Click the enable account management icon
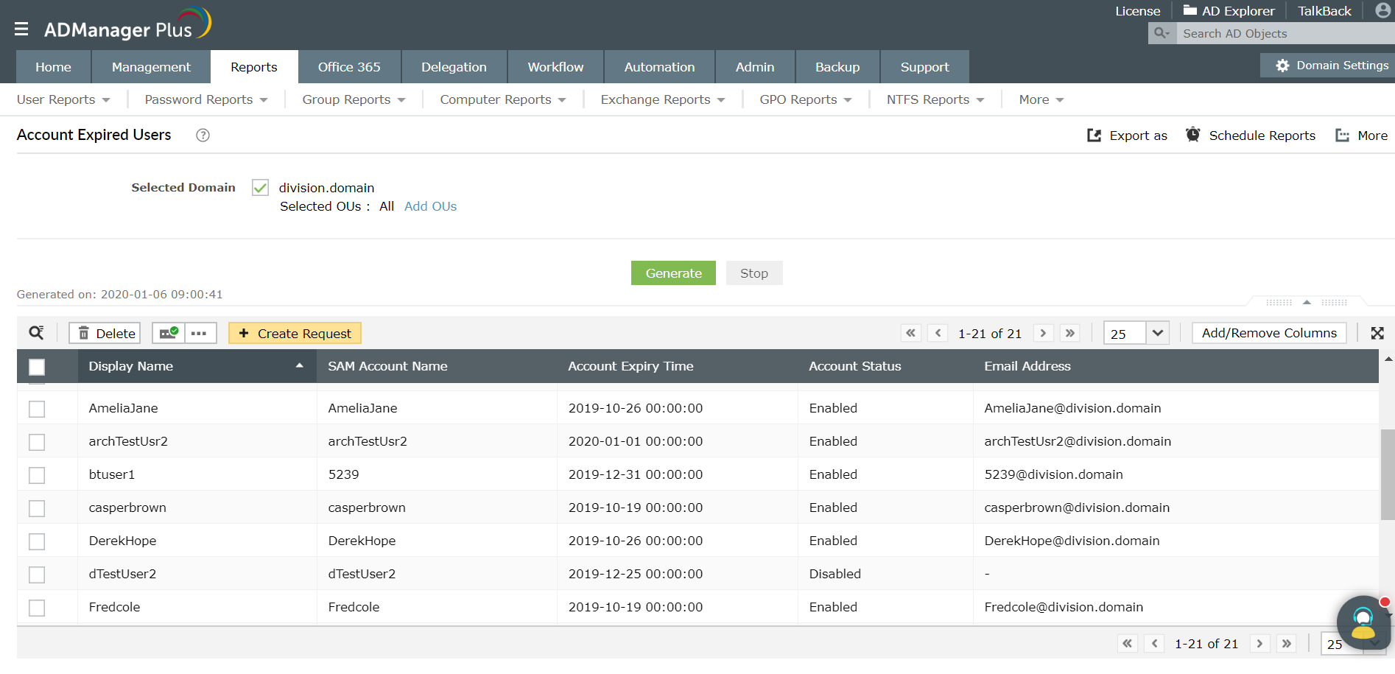Image resolution: width=1395 pixels, height=674 pixels. coord(169,332)
